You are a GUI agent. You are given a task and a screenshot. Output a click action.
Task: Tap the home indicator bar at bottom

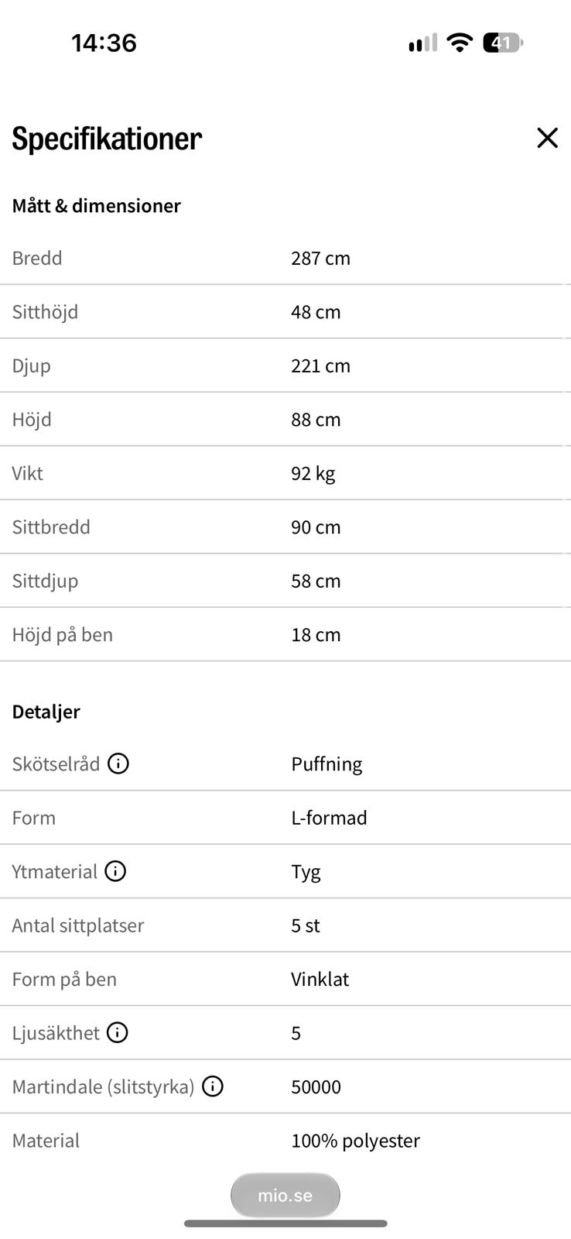[285, 1224]
